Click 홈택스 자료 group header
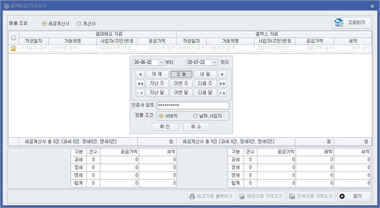Viewport: 380px width, 208px height. (274, 34)
